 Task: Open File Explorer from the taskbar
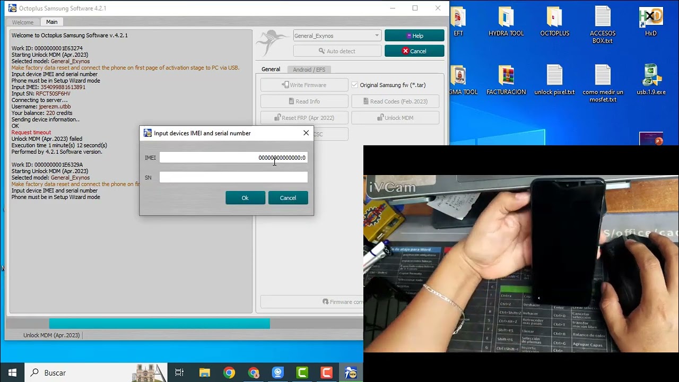(204, 372)
